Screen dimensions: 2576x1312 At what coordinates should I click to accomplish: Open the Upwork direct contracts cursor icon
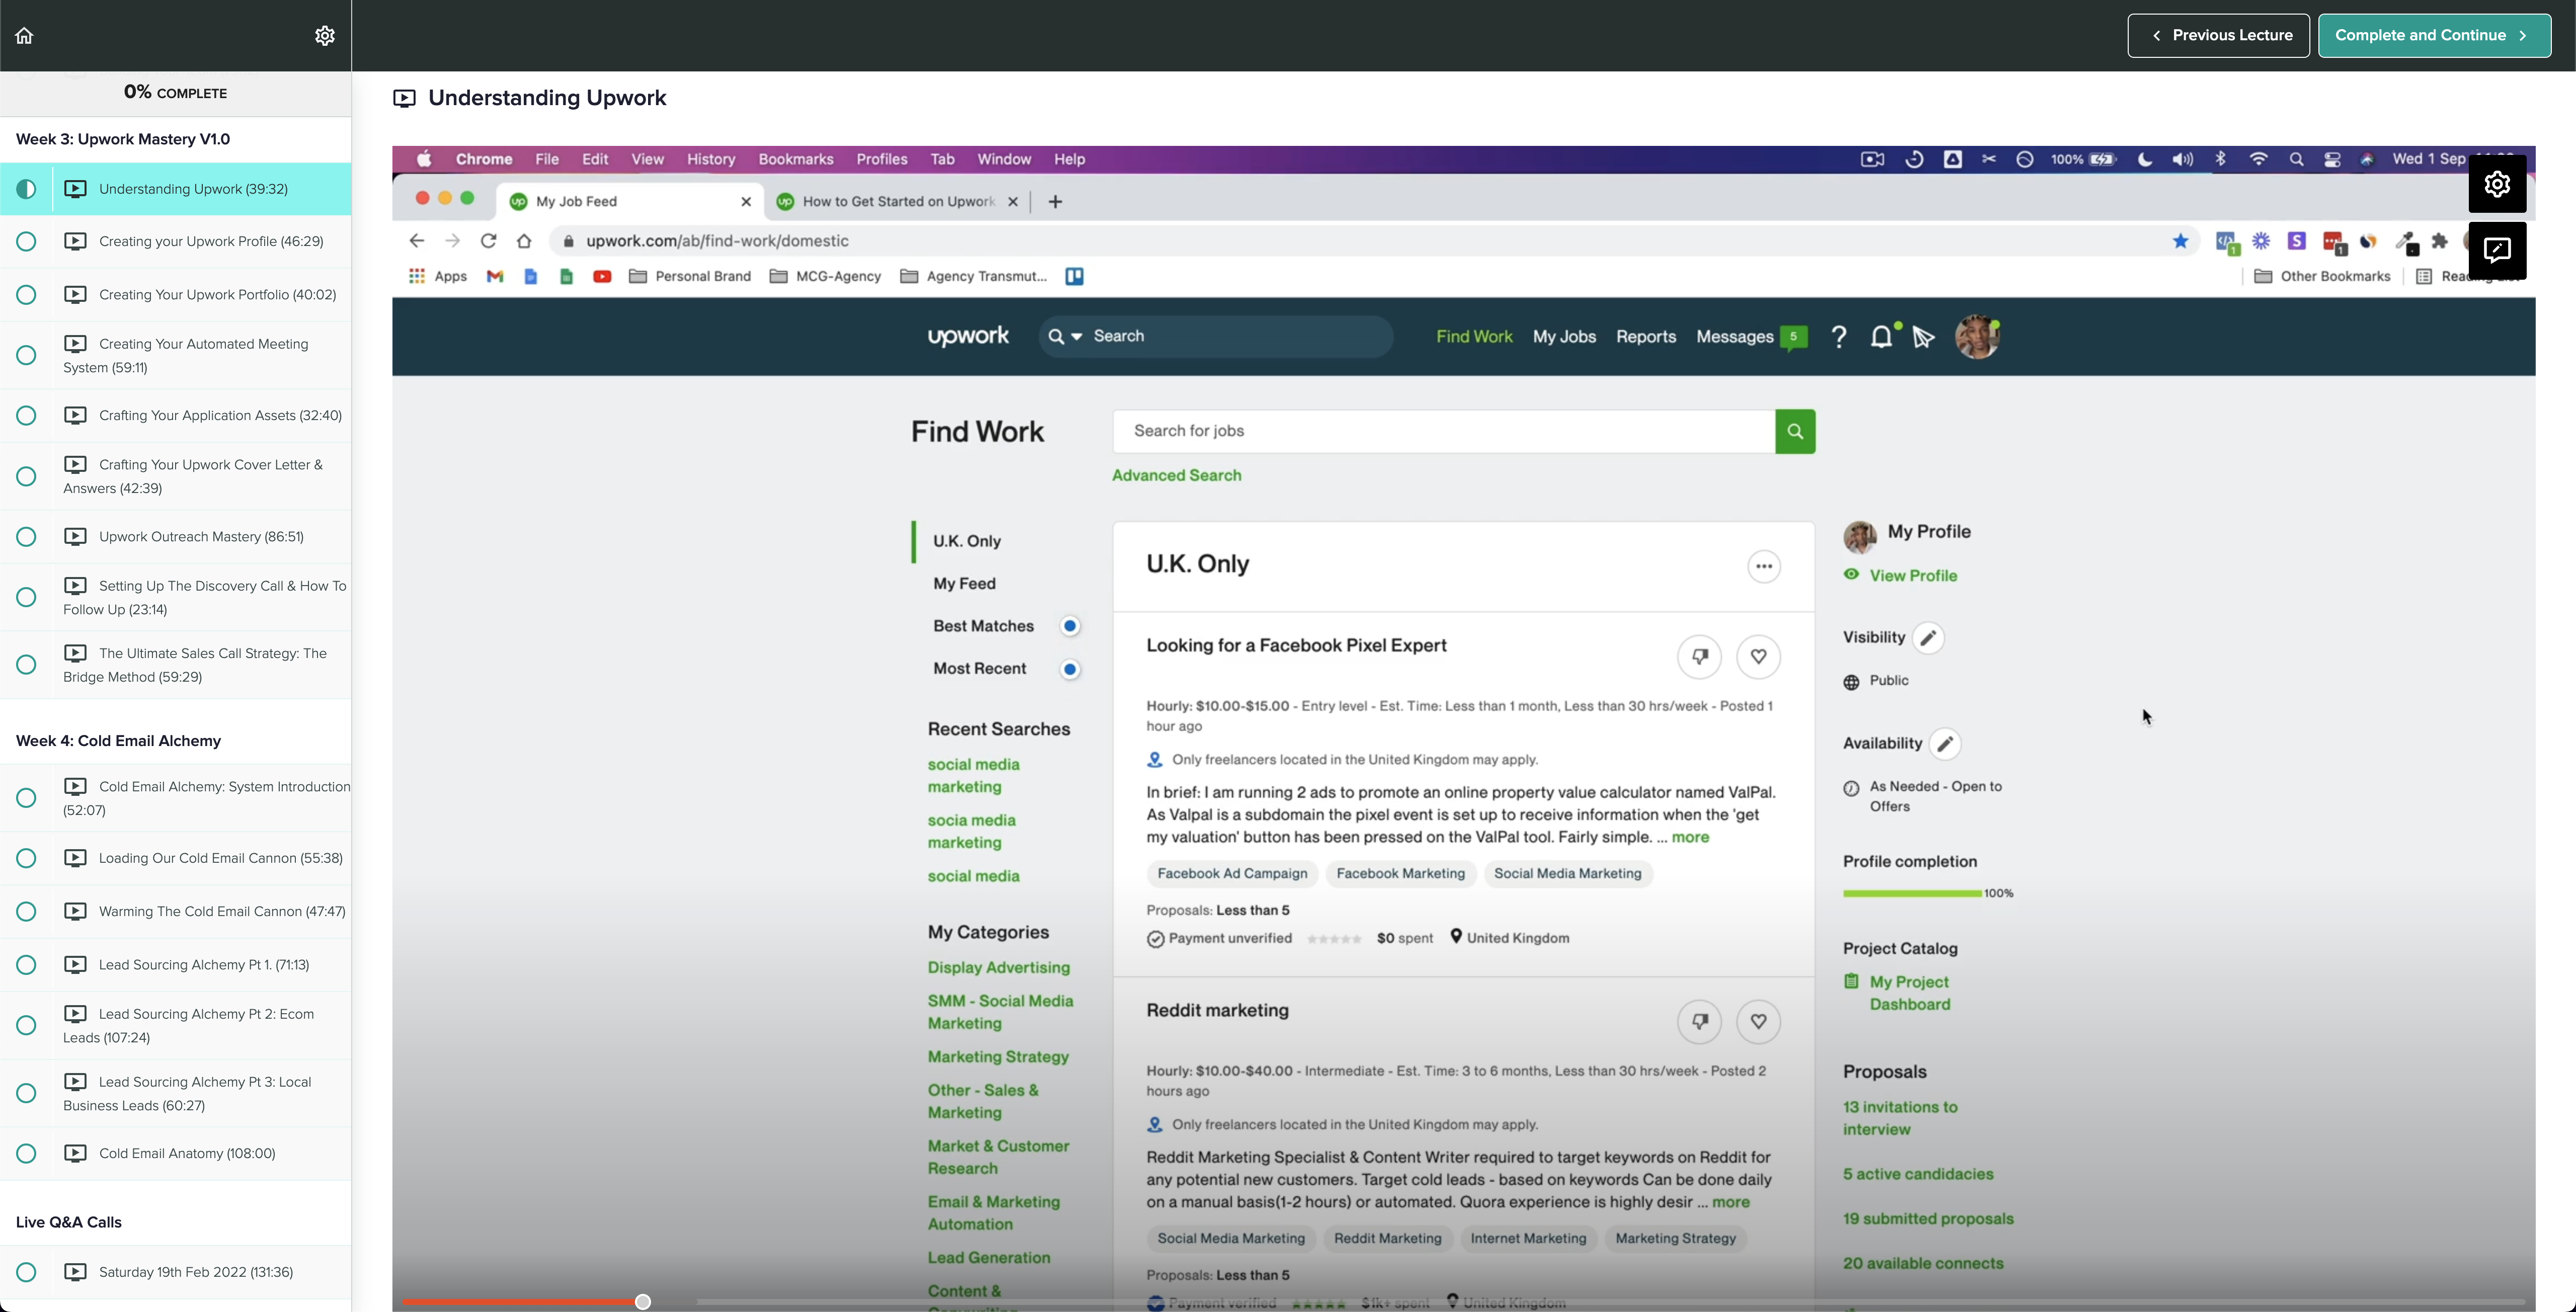[x=1923, y=337]
